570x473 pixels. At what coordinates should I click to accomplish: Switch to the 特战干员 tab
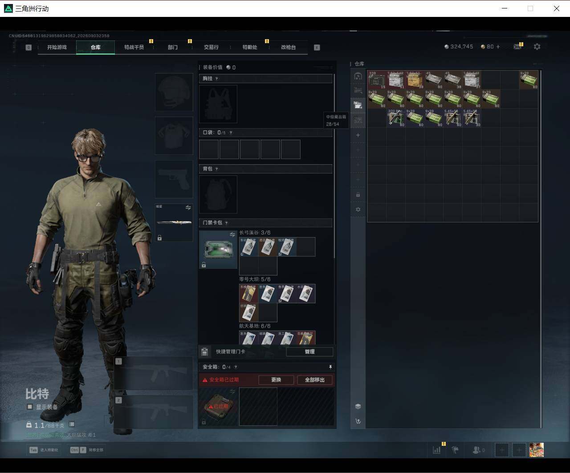tap(134, 47)
